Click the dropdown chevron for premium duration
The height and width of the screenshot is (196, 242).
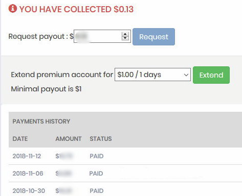point(186,75)
